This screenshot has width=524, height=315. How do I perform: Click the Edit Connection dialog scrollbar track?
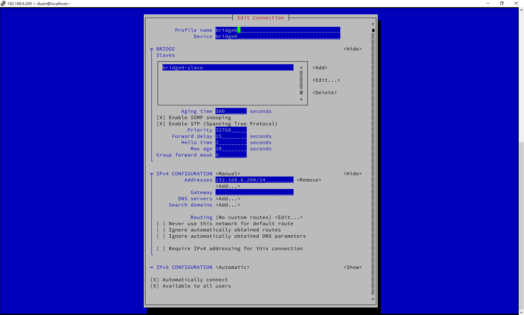(x=373, y=164)
